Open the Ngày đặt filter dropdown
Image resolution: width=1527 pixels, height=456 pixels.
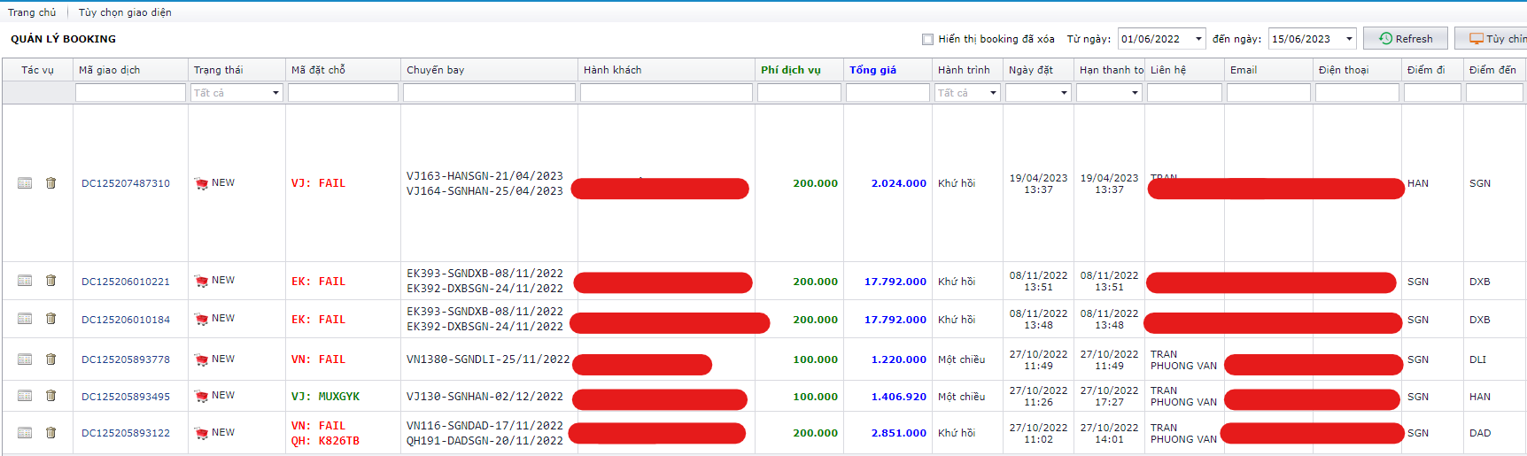(1064, 93)
